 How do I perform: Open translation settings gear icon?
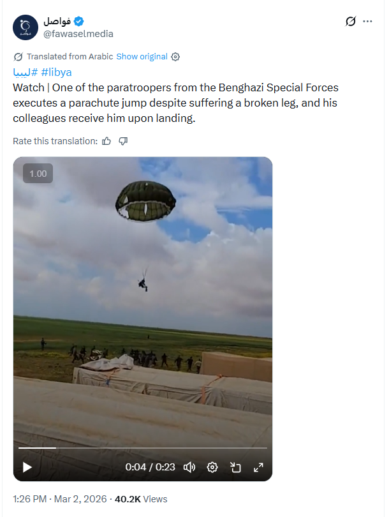(175, 57)
